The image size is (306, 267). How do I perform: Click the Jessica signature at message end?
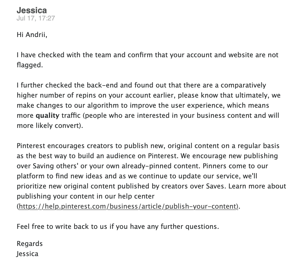point(27,254)
